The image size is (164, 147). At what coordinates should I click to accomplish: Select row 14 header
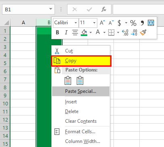pyautogui.click(x=5, y=136)
